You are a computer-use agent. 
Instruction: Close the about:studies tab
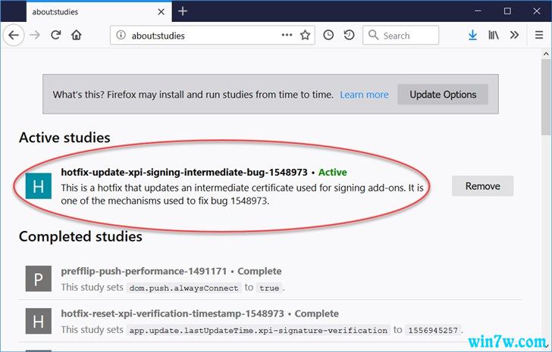(x=161, y=11)
